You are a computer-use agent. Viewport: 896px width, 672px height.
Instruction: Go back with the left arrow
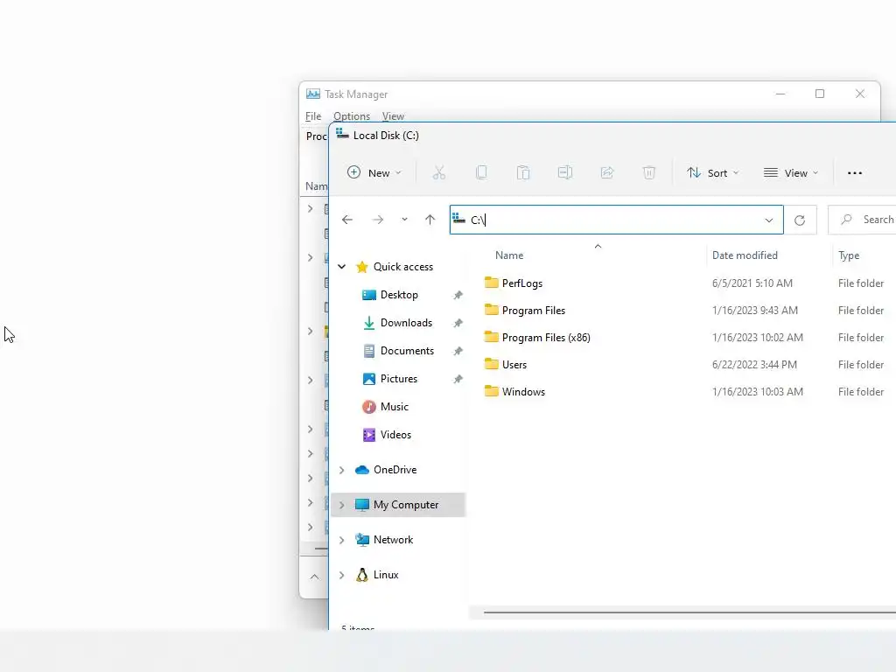click(346, 220)
